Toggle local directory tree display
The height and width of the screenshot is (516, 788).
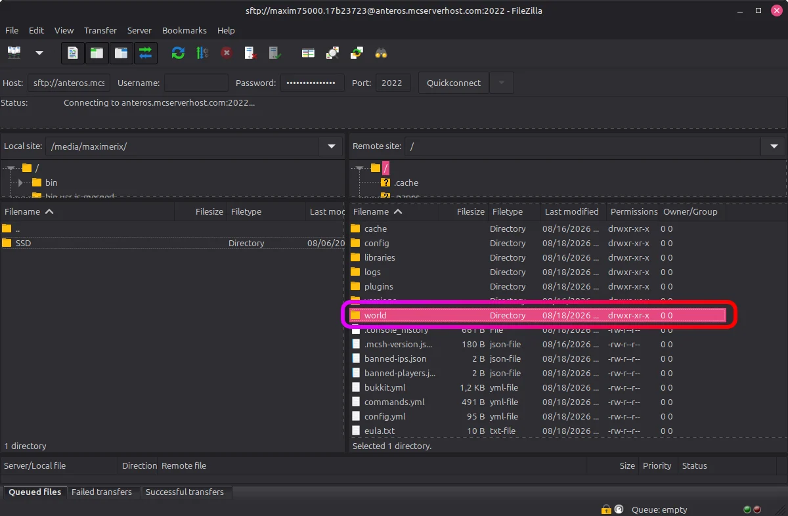point(97,53)
